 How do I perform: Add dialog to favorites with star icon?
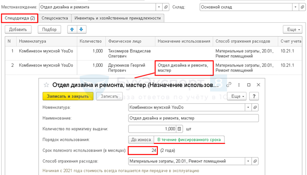(46, 85)
